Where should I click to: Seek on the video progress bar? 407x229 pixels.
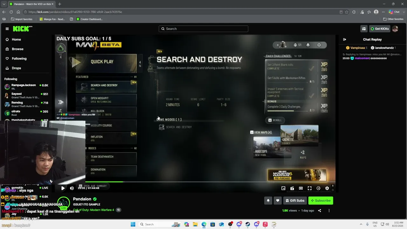click(x=196, y=182)
